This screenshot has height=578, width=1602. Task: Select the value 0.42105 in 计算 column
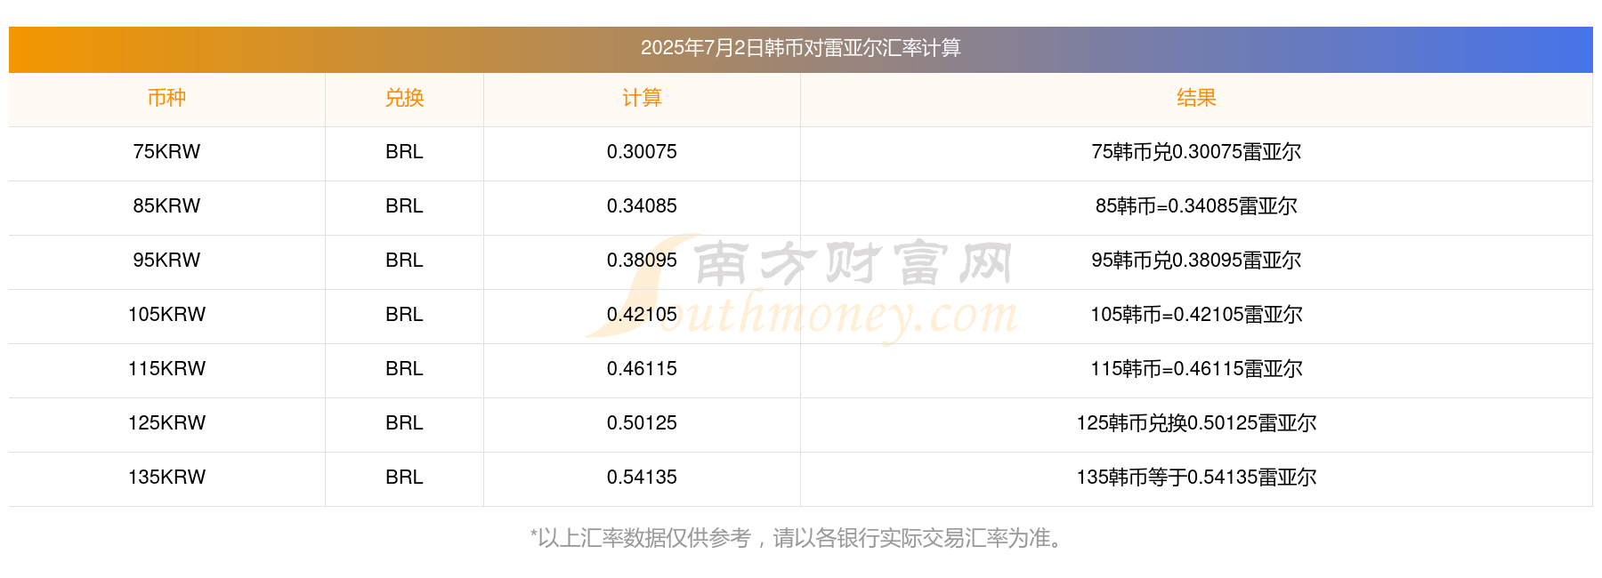coord(642,315)
